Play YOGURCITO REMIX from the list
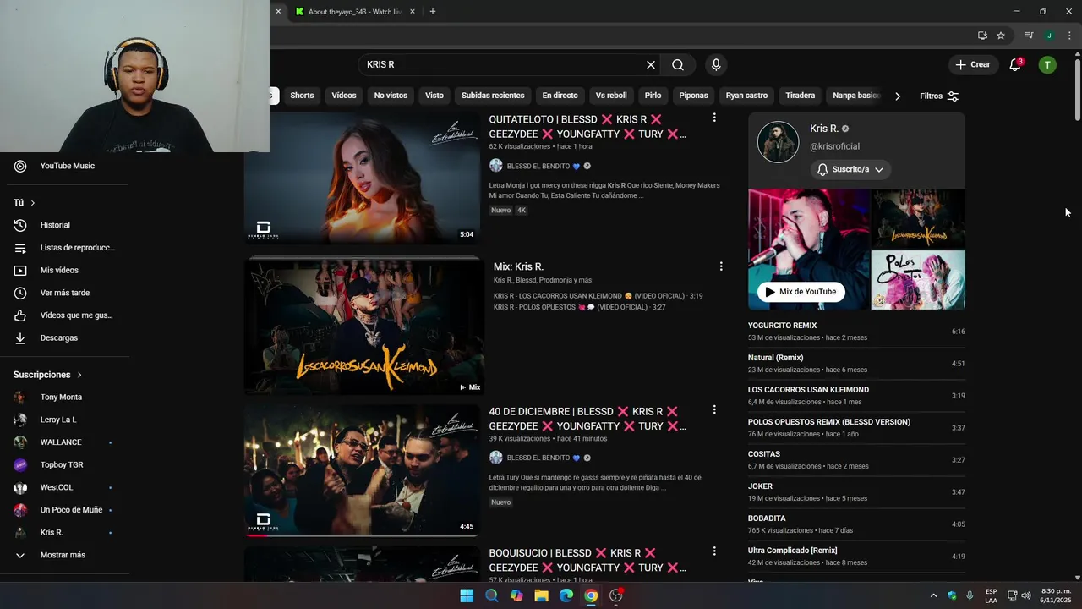This screenshot has height=609, width=1082. click(856, 332)
